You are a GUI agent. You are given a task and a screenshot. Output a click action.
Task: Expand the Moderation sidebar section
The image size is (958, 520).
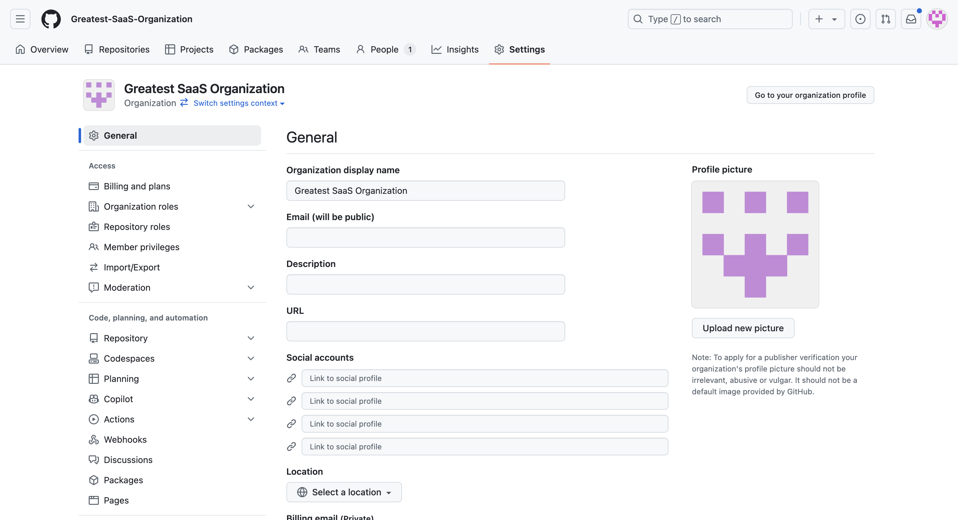click(x=251, y=287)
